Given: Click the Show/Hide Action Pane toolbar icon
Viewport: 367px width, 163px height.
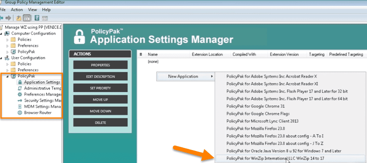Looking at the screenshot, I should click(x=45, y=18).
